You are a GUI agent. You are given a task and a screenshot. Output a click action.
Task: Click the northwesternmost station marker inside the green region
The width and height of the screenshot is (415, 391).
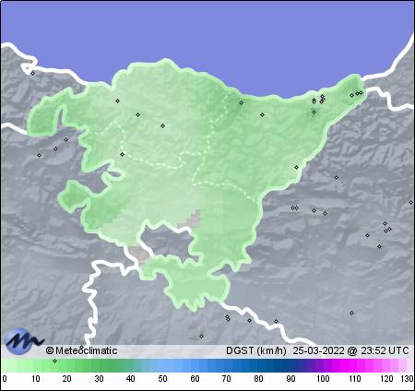(x=117, y=101)
